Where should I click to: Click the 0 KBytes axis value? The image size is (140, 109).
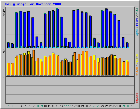(x=4, y=77)
